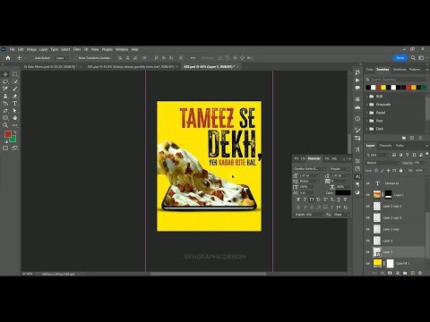
Task: Switch to the Paths tab
Action: point(400,146)
